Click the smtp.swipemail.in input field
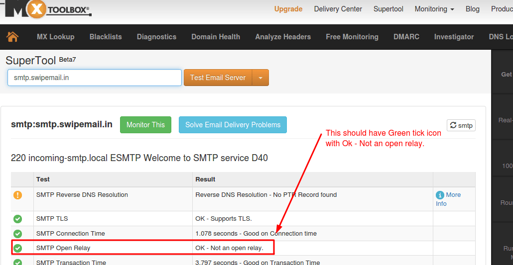This screenshot has width=513, height=265. (x=95, y=78)
